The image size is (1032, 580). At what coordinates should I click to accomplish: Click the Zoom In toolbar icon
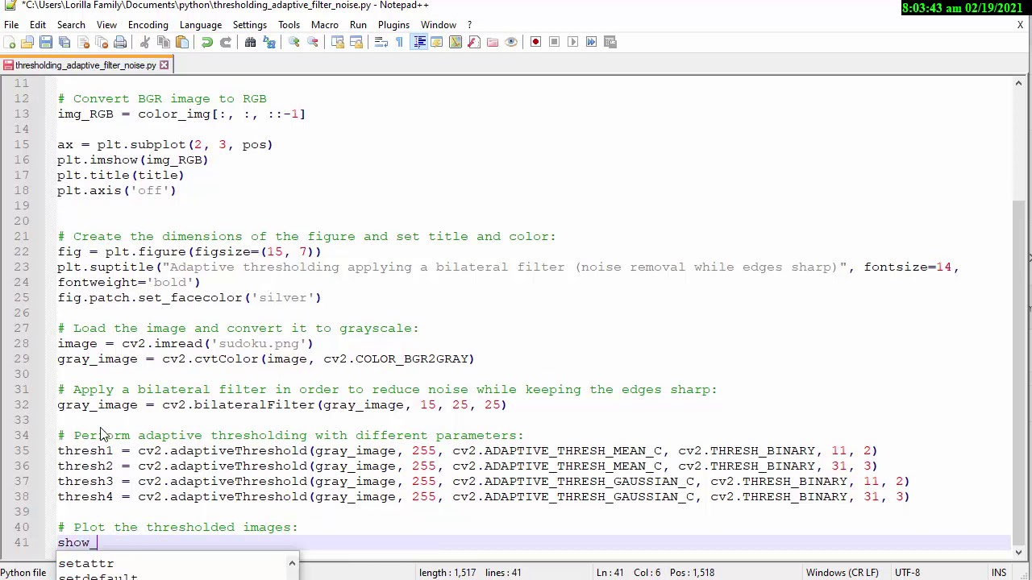pos(294,42)
